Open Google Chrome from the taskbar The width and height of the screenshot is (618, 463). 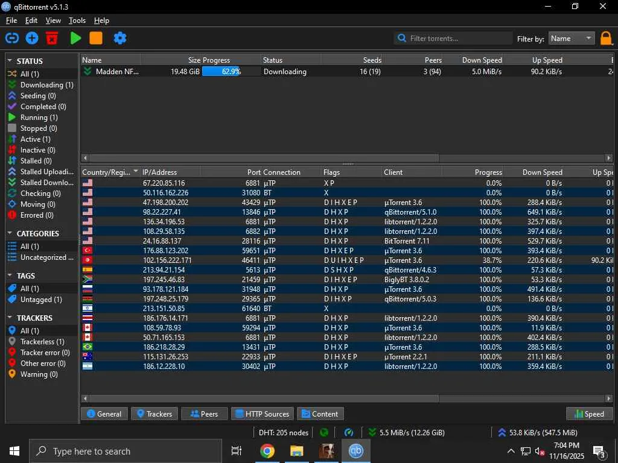tap(267, 451)
